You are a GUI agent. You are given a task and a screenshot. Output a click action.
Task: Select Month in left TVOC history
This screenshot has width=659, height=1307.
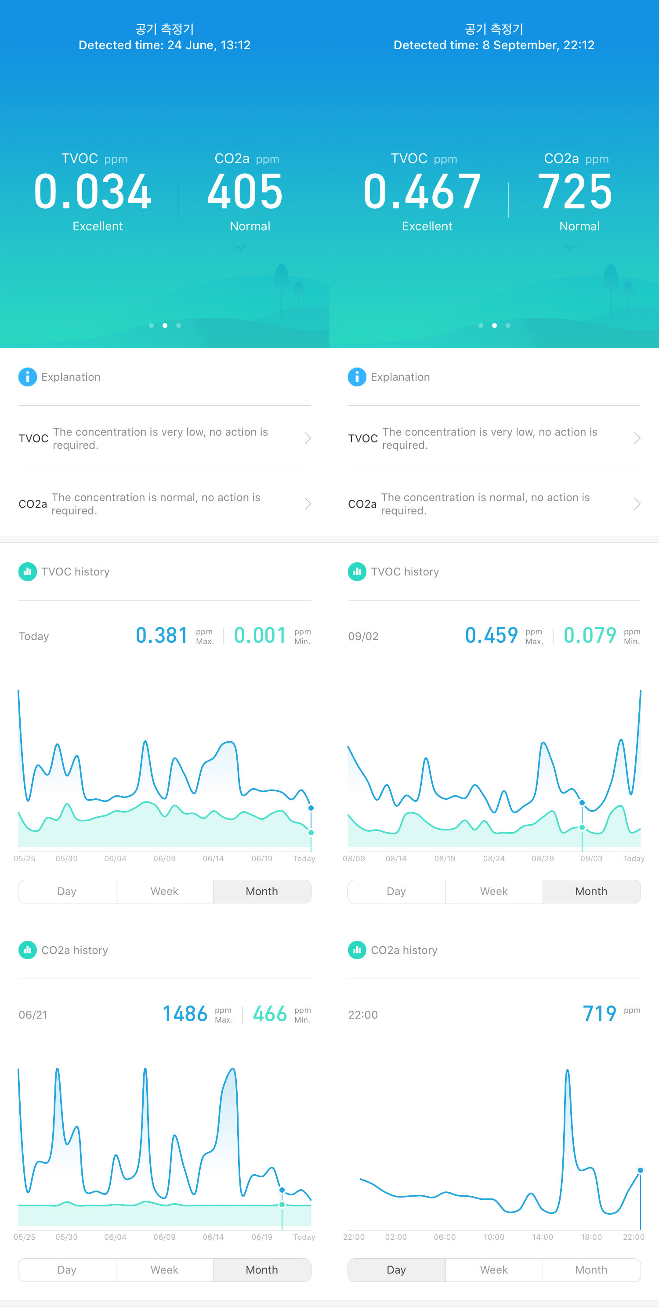(262, 892)
